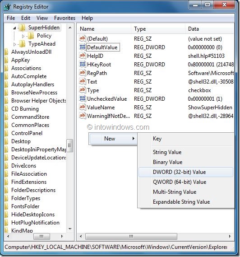Select the FolderDescriptions key
This screenshot has height=257, width=240.
point(33,190)
